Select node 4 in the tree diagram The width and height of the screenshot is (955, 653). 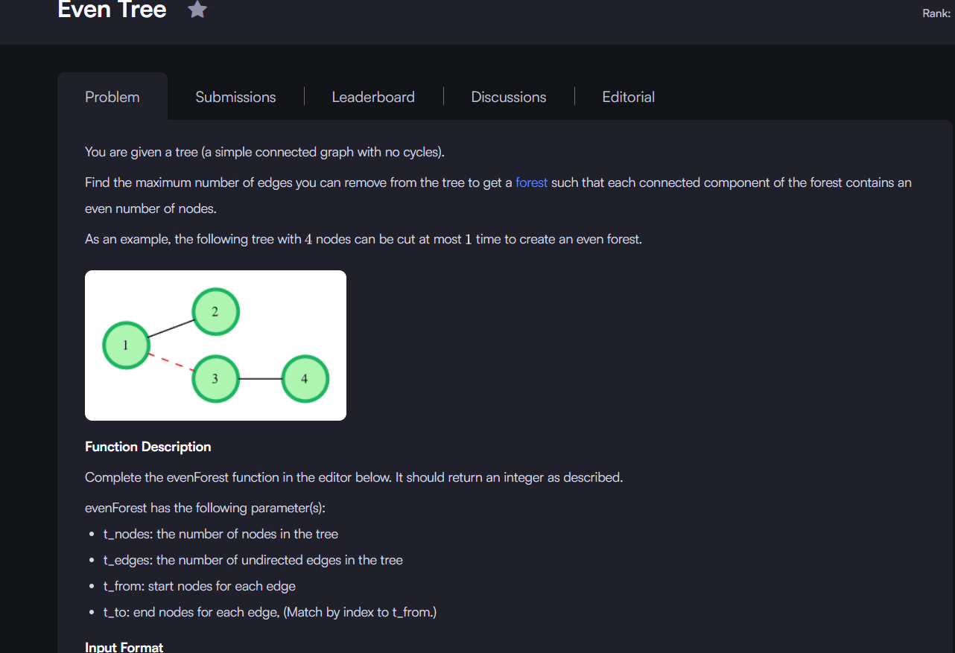pos(305,378)
